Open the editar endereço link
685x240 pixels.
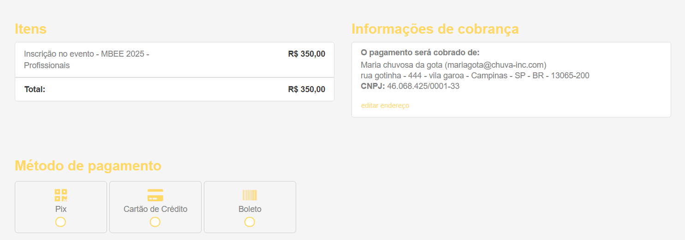tap(385, 105)
